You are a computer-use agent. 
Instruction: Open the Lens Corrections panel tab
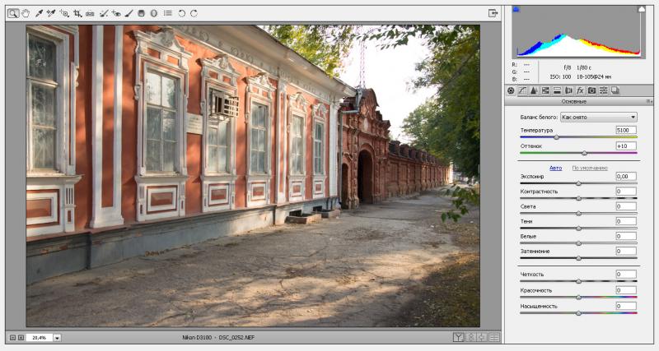568,90
